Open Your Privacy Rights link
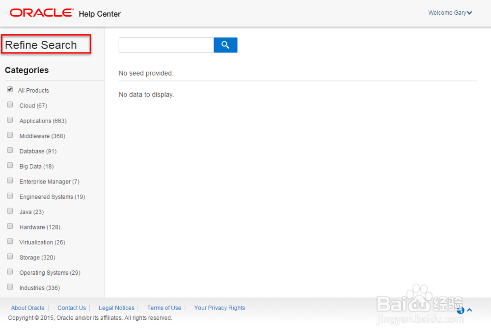 point(219,308)
